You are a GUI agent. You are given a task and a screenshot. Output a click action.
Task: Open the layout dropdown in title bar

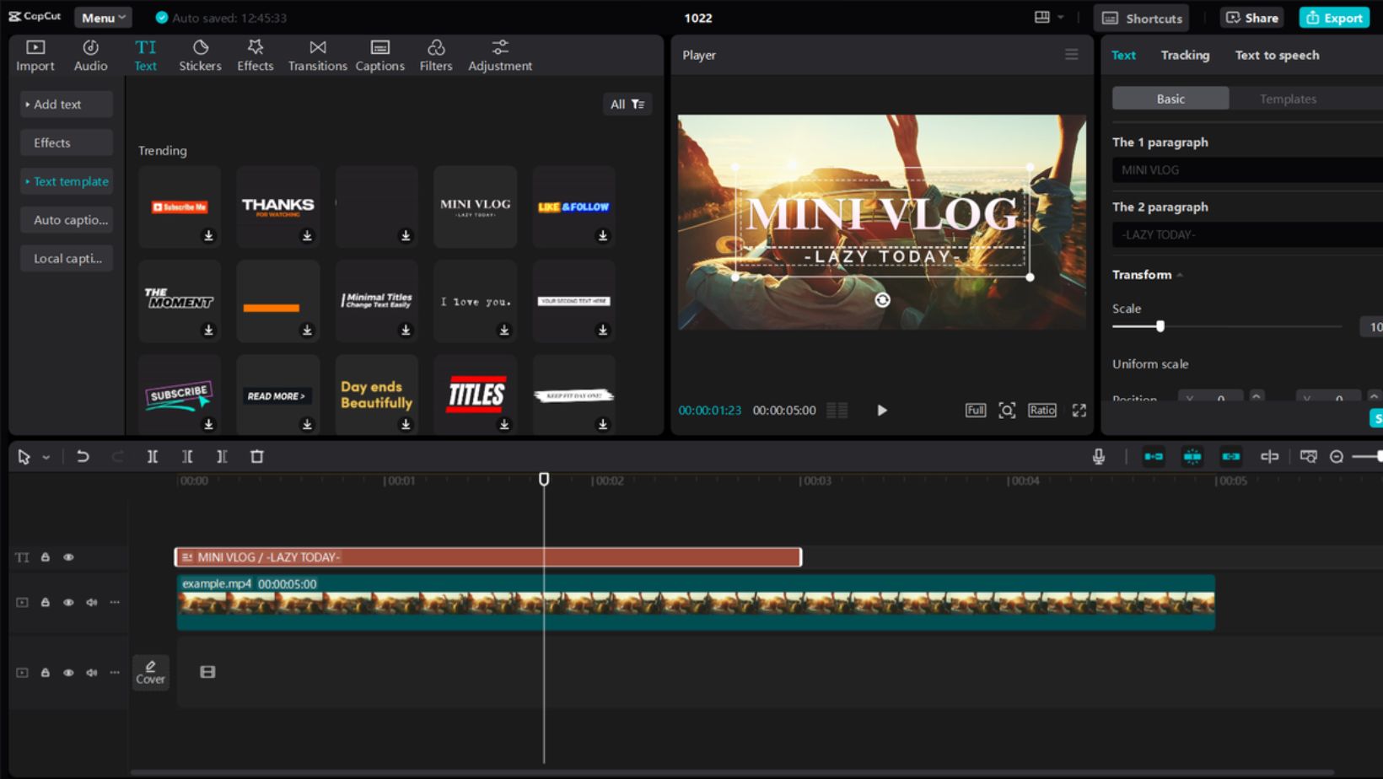pyautogui.click(x=1048, y=18)
